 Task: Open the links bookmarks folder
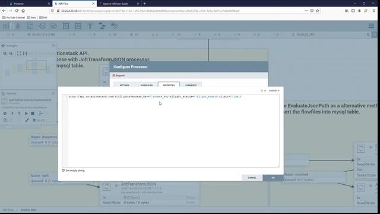31,17
